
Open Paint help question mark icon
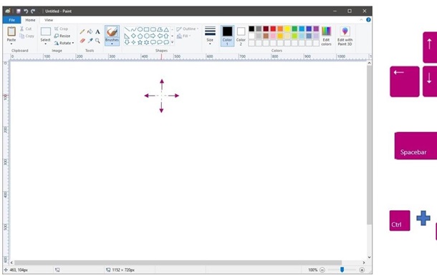click(368, 20)
